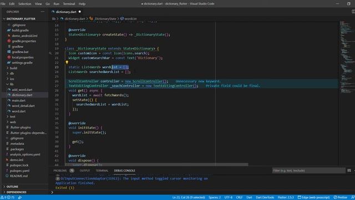
Task: Change file encoding UTF-8
Action: pos(228,198)
